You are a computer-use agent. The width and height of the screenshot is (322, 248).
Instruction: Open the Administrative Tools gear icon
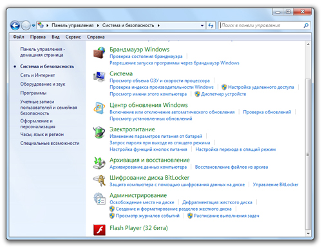click(99, 198)
